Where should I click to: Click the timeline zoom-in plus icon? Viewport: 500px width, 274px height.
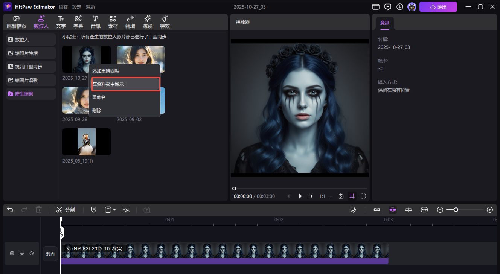(489, 210)
